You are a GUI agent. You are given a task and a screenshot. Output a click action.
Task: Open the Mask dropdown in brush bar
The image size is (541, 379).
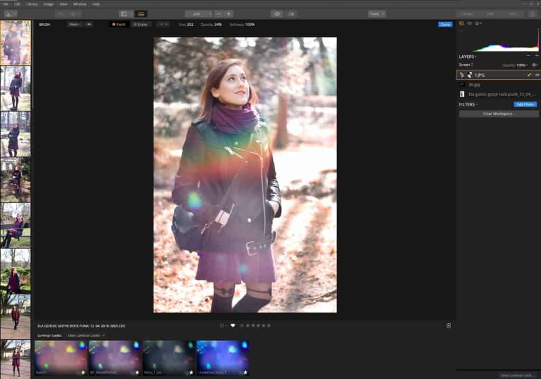pyautogui.click(x=74, y=24)
